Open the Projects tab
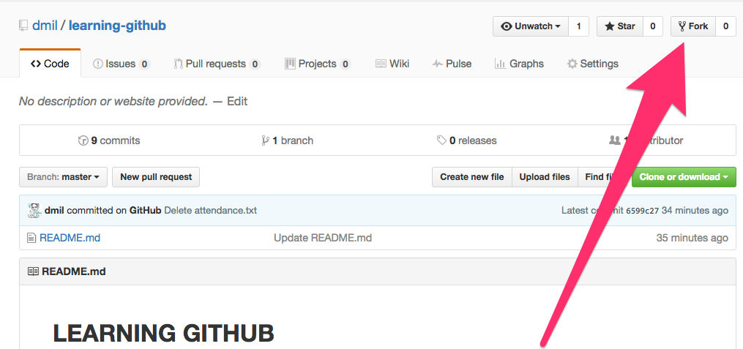The height and width of the screenshot is (349, 743). point(318,64)
